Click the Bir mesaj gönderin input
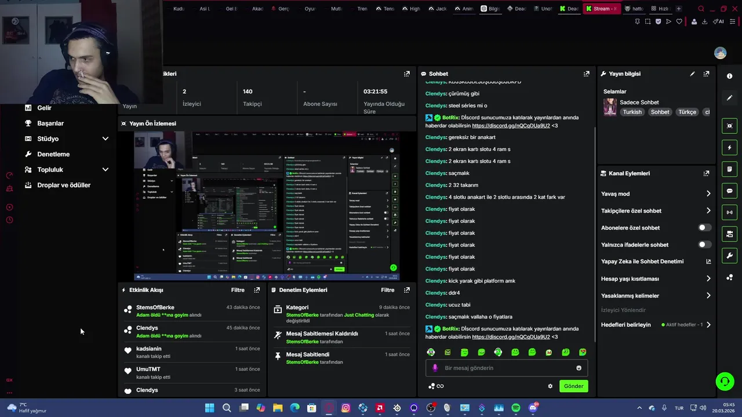 (507, 368)
